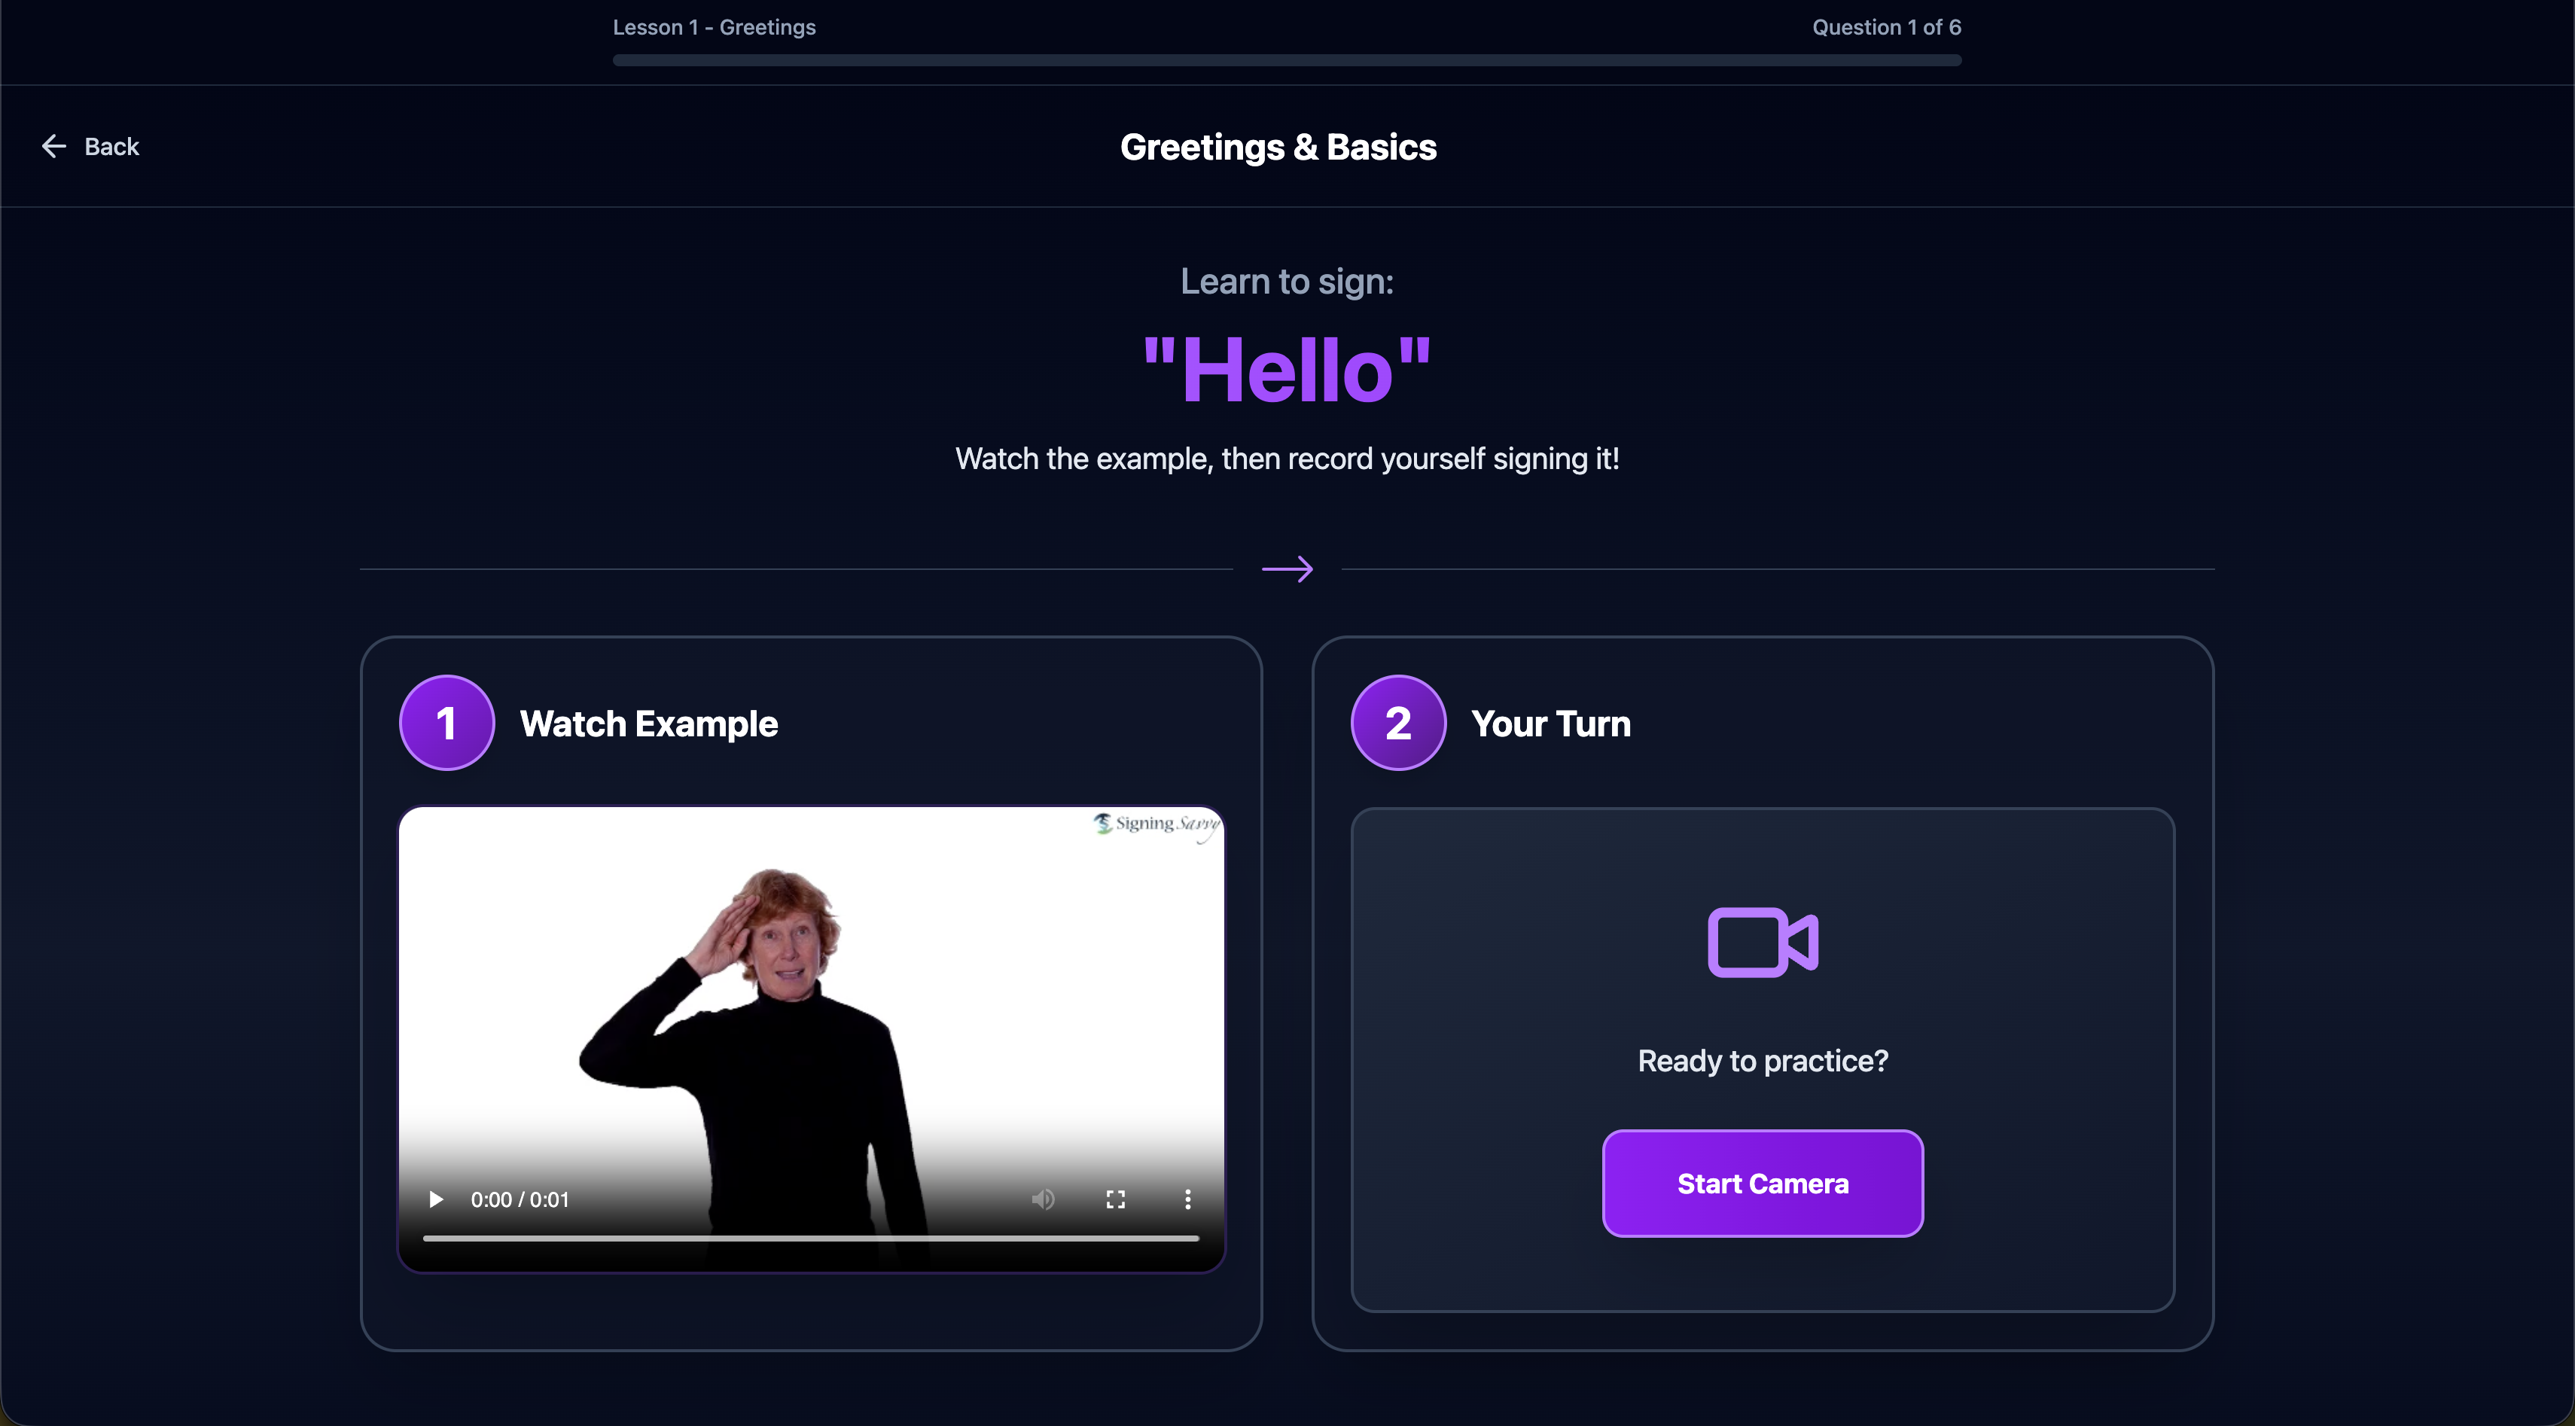This screenshot has width=2575, height=1426.
Task: Click the Signing Savvy watermark logo
Action: pyautogui.click(x=1156, y=824)
